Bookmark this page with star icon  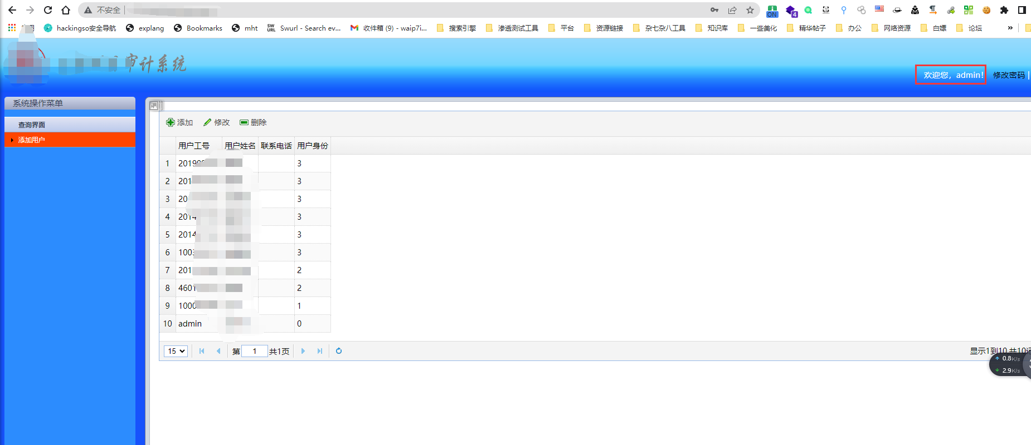point(750,10)
